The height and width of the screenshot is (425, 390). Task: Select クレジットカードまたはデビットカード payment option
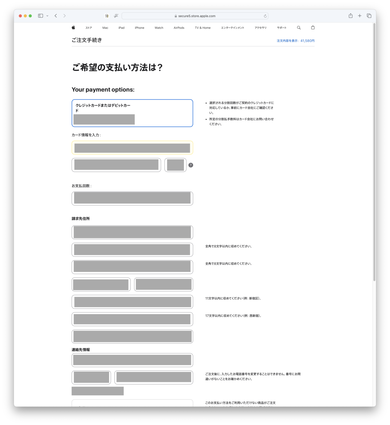(x=132, y=113)
